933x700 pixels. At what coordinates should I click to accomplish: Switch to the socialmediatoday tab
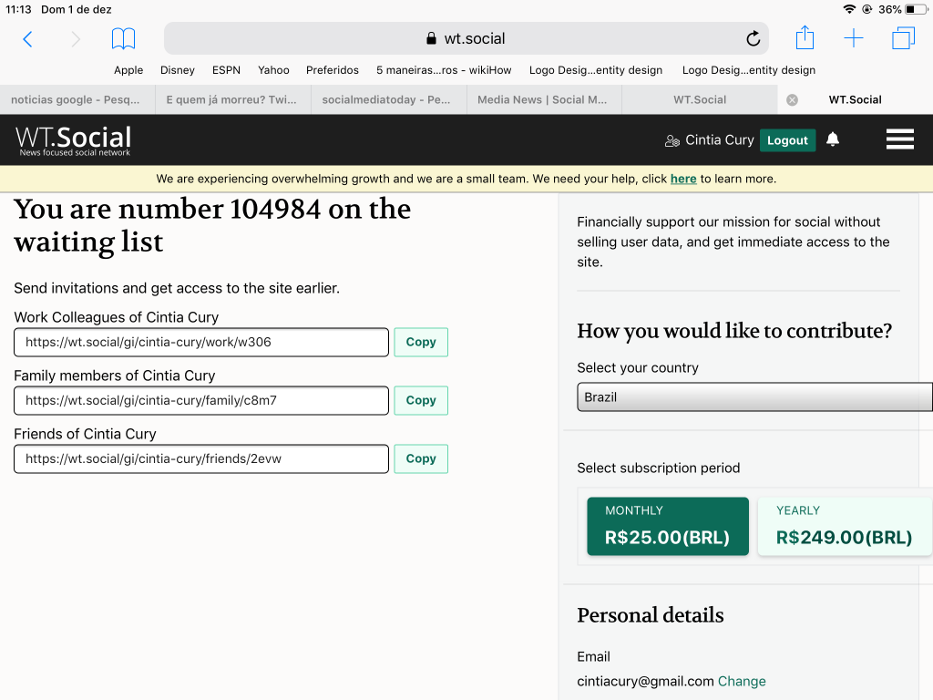[388, 100]
